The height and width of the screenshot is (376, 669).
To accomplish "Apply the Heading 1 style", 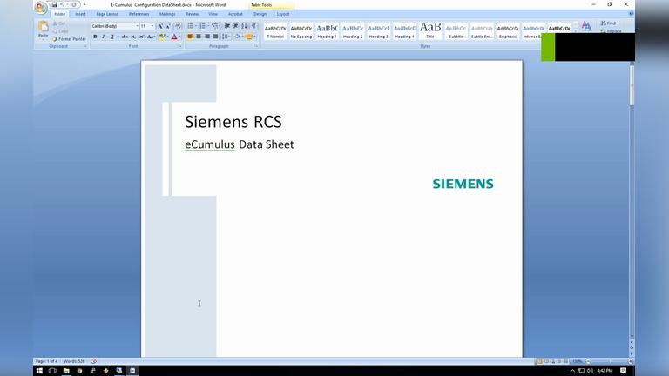I will [327, 31].
